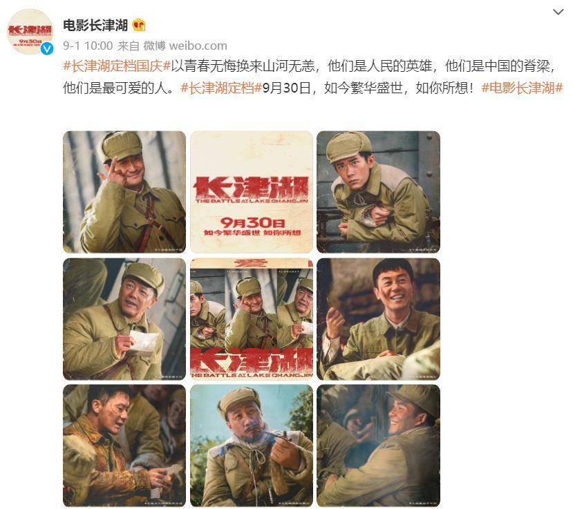Screen dimensions: 573x509
Task: Open the smiling soldier by fire thumbnail
Action: point(378,445)
